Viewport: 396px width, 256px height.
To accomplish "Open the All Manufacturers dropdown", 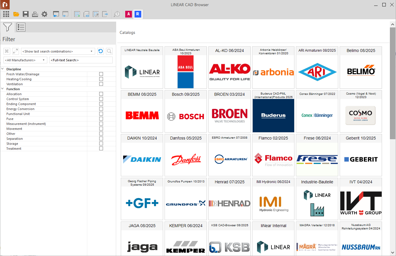I will tap(25, 60).
